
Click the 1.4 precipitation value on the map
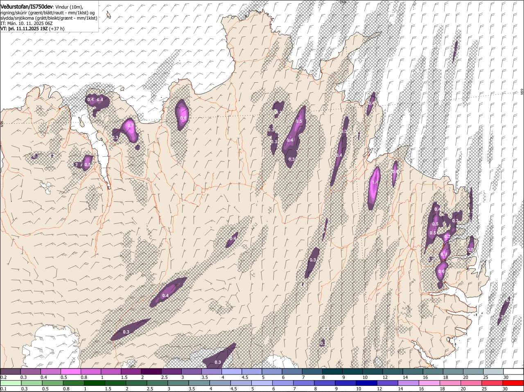375,182
